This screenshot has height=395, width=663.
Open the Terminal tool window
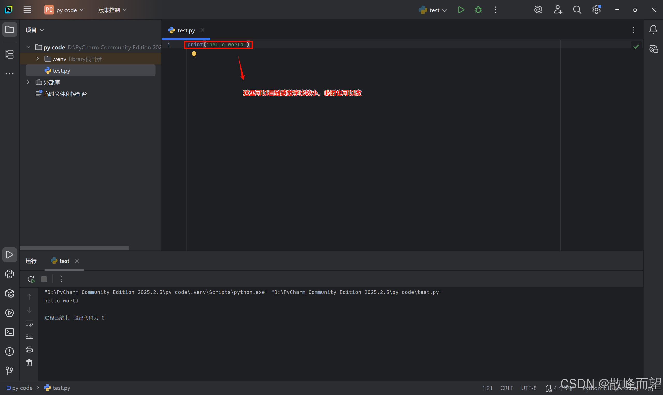click(x=10, y=332)
